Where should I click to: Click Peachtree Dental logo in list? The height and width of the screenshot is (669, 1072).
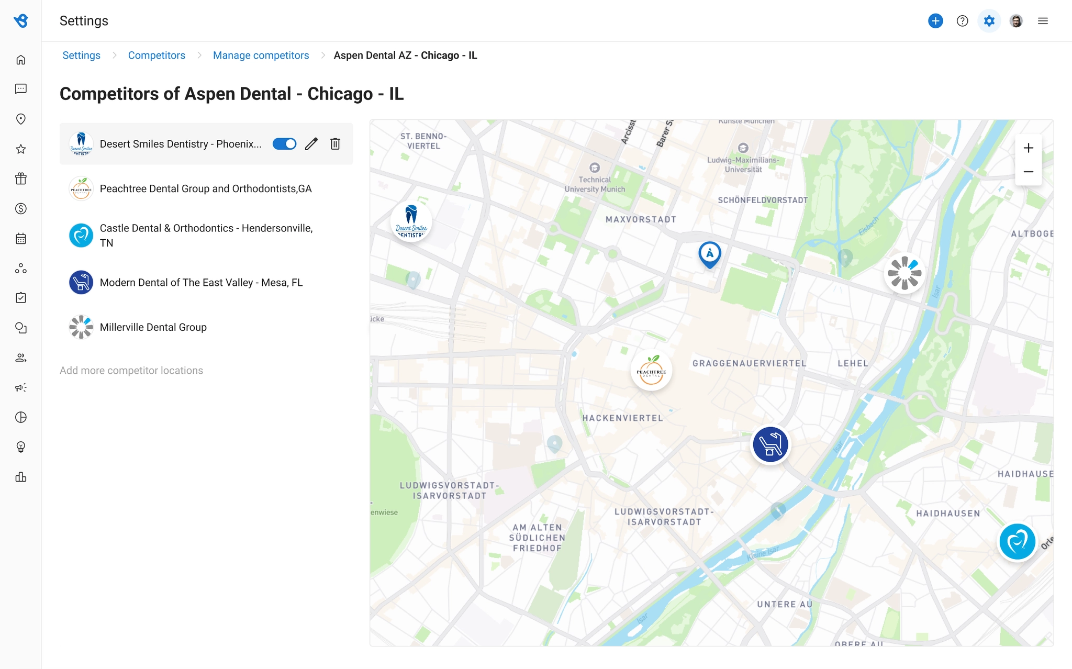81,189
